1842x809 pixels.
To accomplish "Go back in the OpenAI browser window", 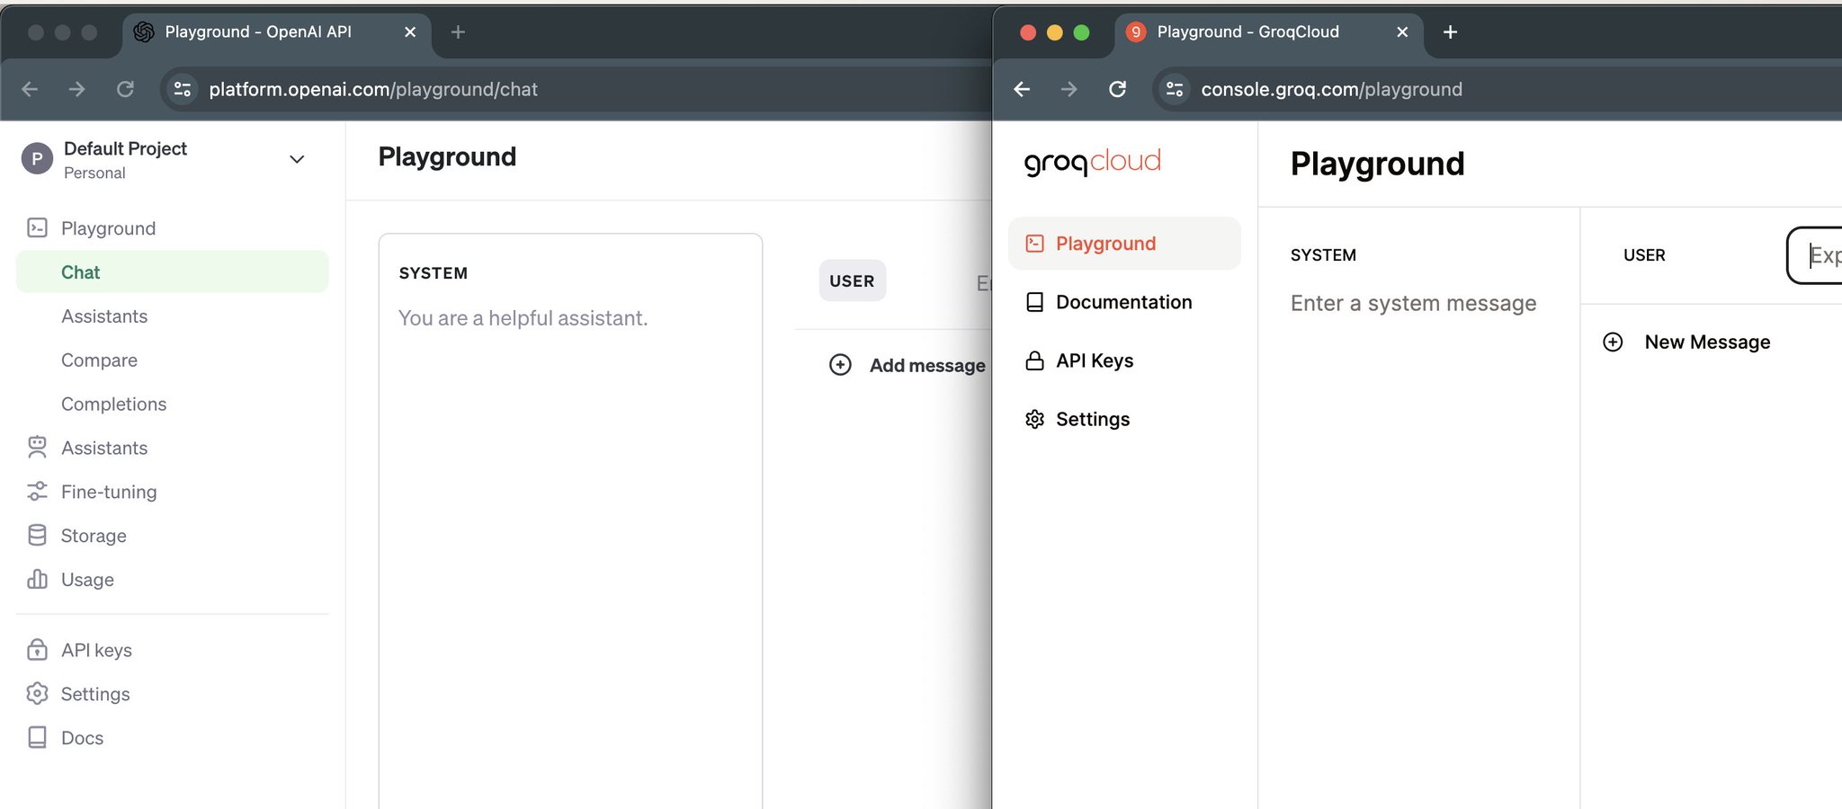I will (x=30, y=89).
